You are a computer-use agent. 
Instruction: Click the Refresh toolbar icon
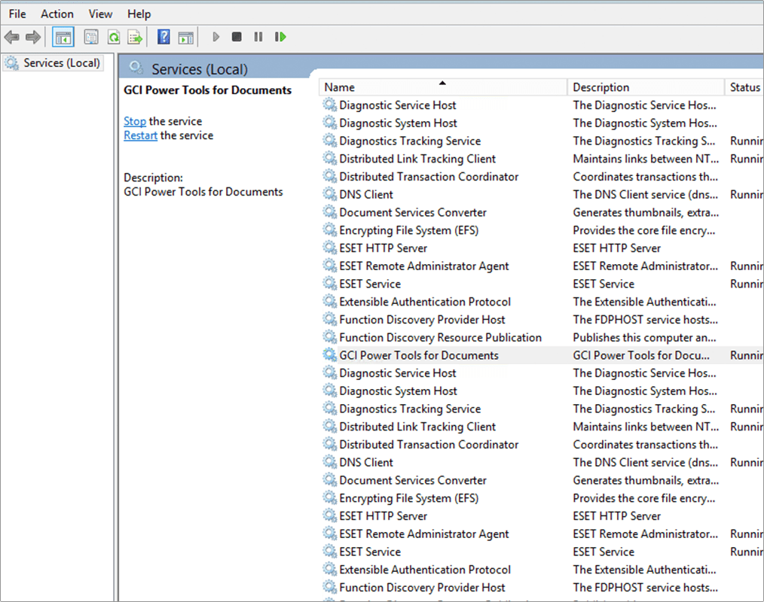114,37
